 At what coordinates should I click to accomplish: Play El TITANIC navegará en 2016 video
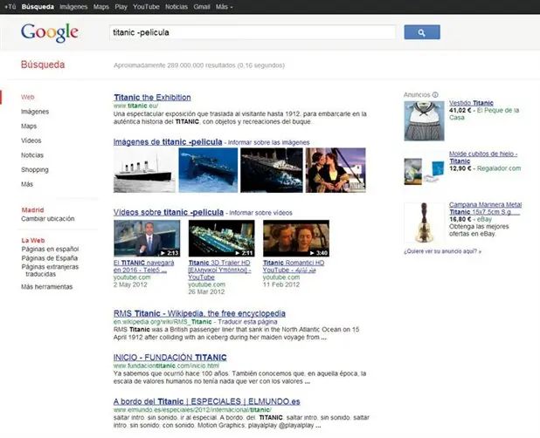coord(147,238)
